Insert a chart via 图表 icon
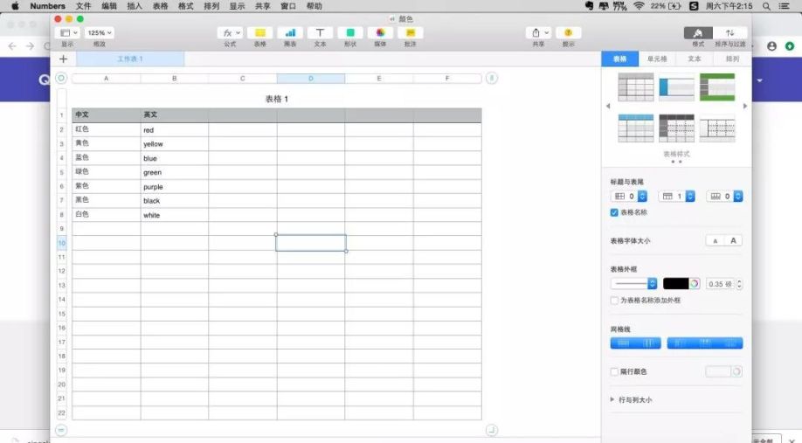The image size is (802, 443). tap(290, 32)
